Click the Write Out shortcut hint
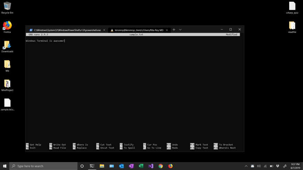Screen dimensions: 303x170 pos(58,145)
